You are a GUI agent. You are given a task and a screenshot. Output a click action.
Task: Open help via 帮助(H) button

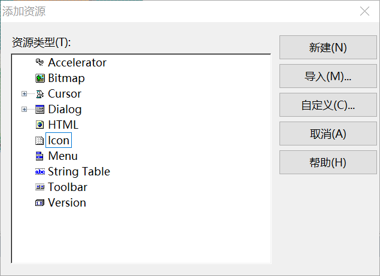coord(328,162)
